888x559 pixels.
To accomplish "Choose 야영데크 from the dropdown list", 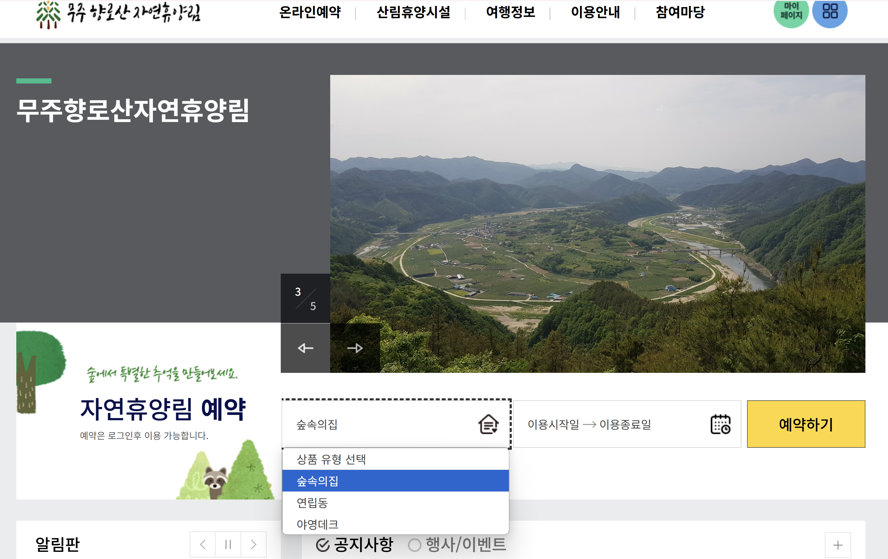I will (318, 524).
